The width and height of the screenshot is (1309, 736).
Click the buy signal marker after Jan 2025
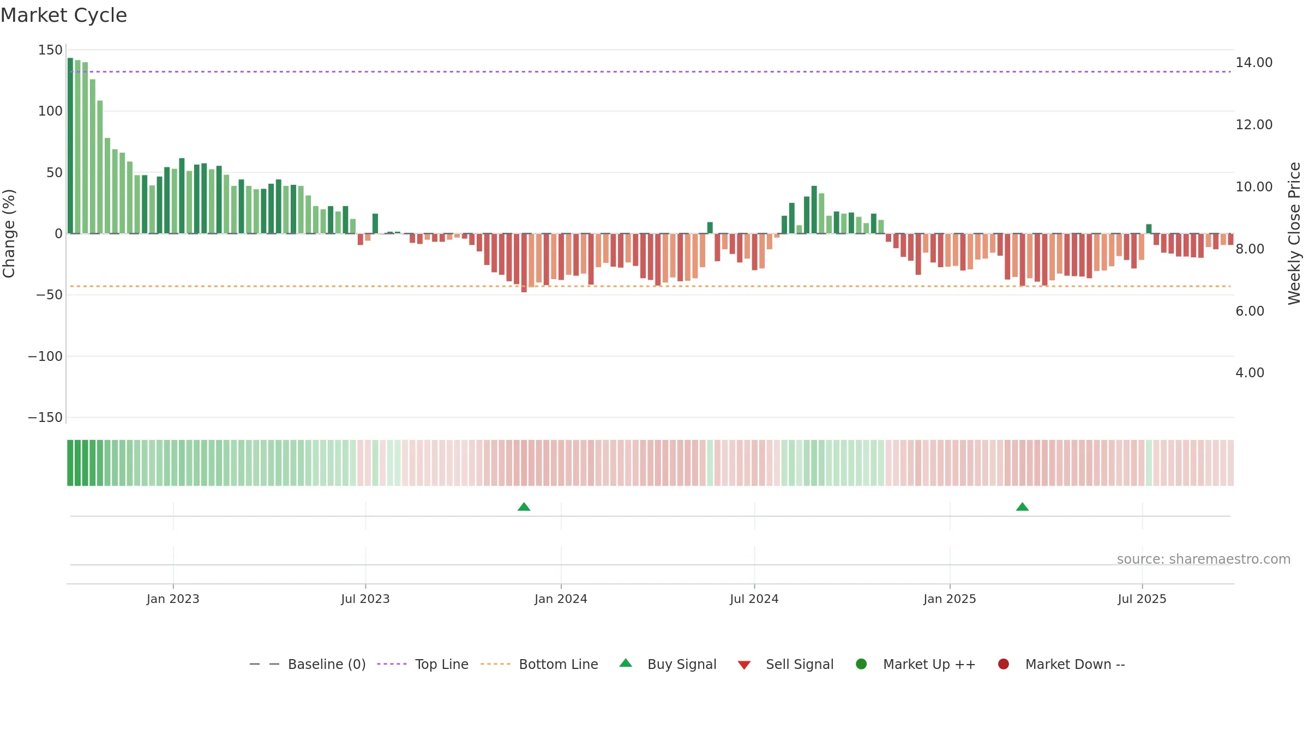pos(1023,507)
